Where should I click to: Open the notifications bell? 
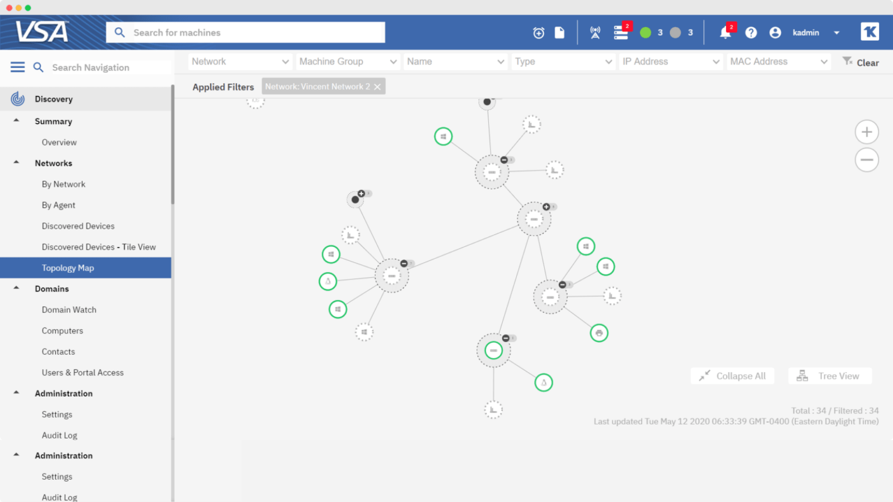pyautogui.click(x=725, y=32)
